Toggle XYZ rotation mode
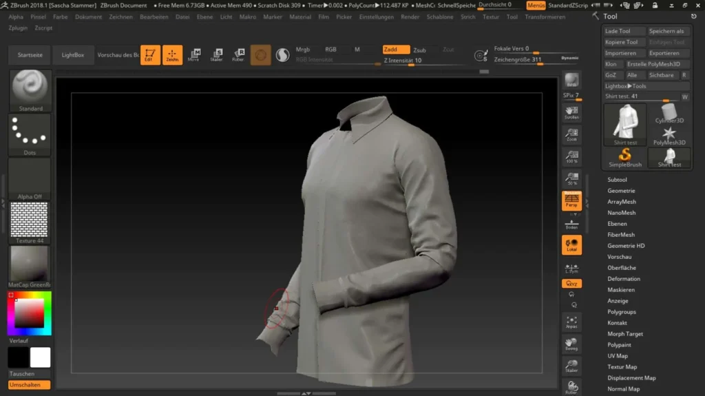 (571, 284)
